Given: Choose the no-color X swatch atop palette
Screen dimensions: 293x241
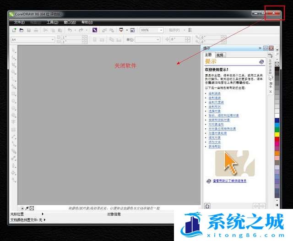Looking at the screenshot, I should point(277,64).
